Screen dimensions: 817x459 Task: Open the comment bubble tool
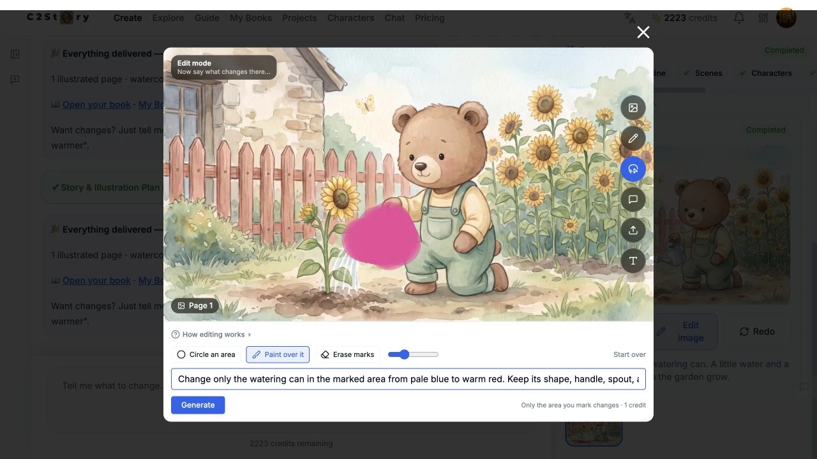tap(633, 200)
